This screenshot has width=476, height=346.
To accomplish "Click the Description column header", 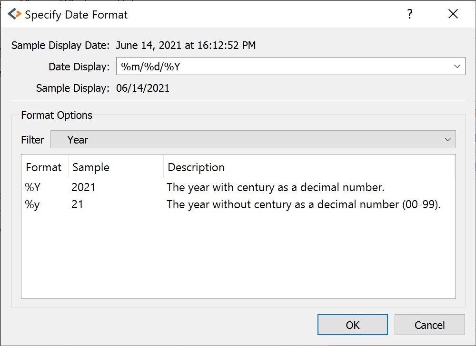I will [196, 167].
